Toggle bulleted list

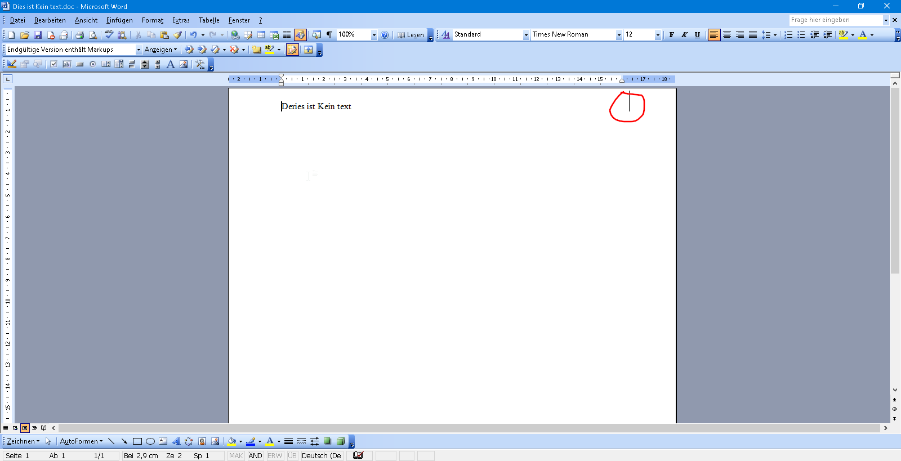(x=801, y=35)
